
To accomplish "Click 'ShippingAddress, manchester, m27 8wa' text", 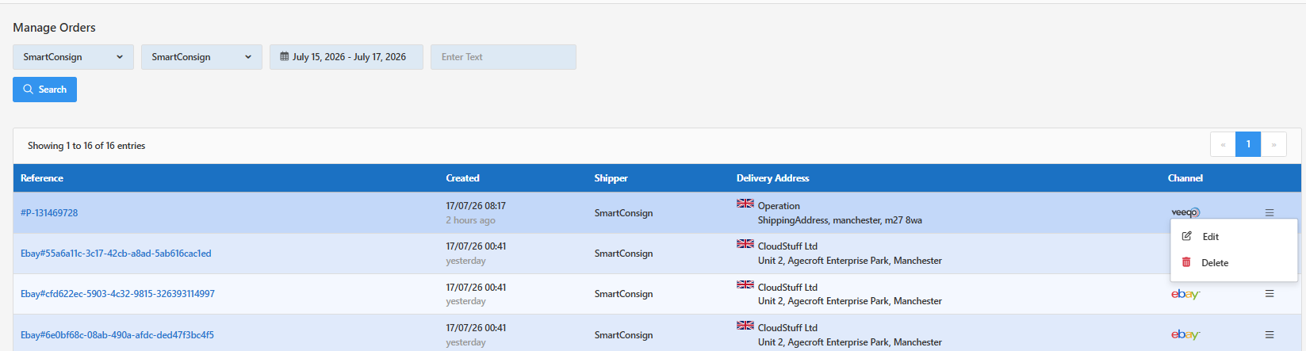I will [x=840, y=220].
